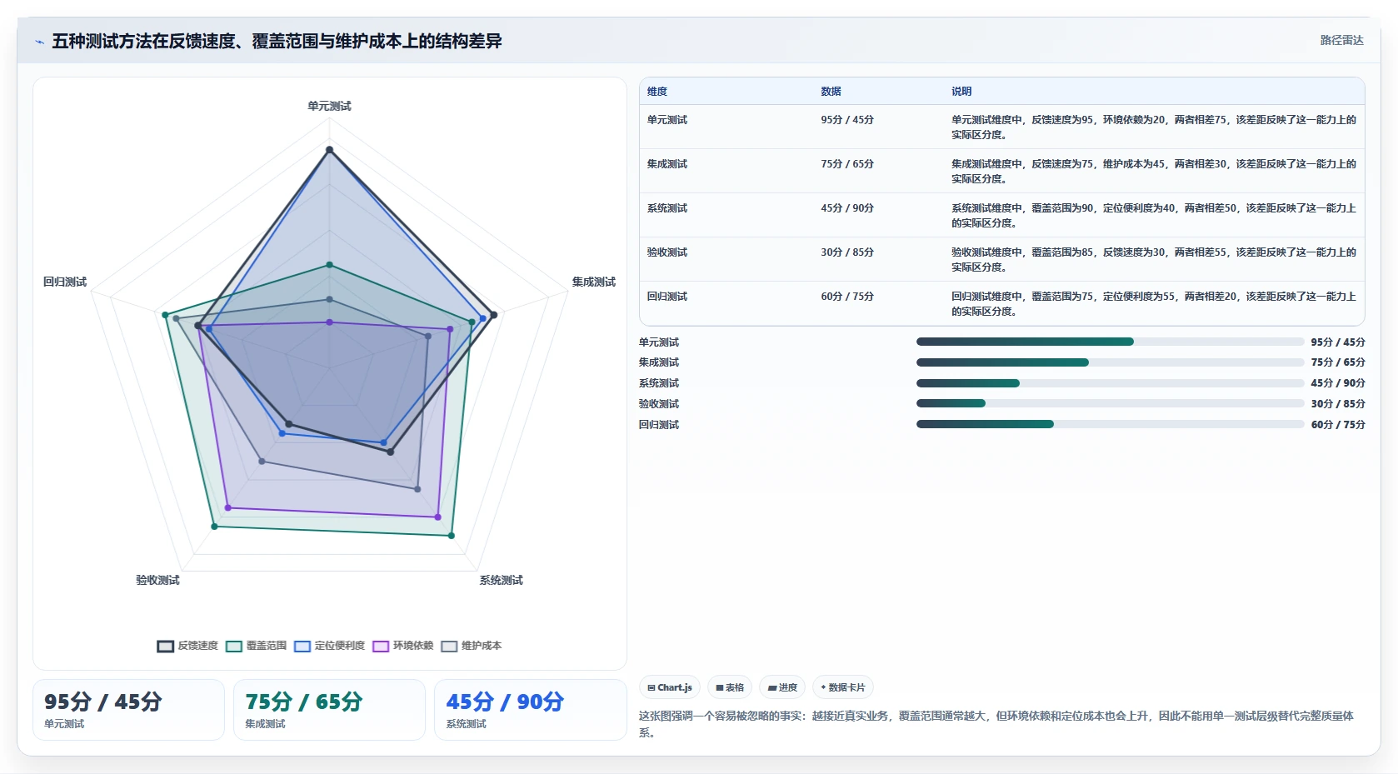Click the 进度 chip

pos(782,687)
